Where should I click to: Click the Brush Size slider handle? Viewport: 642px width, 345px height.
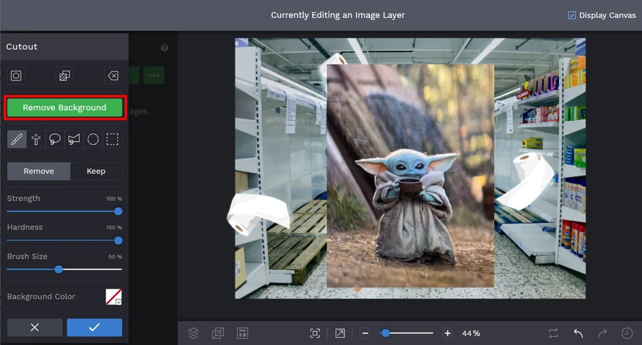58,269
